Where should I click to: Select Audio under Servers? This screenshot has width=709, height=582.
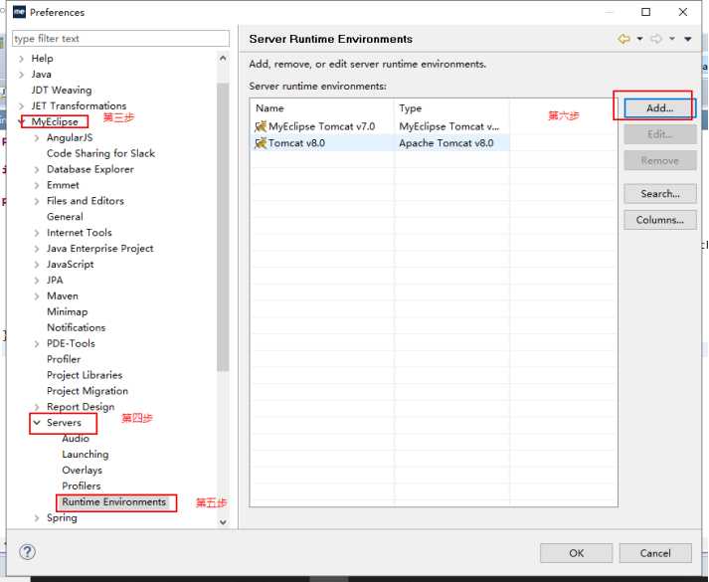76,438
